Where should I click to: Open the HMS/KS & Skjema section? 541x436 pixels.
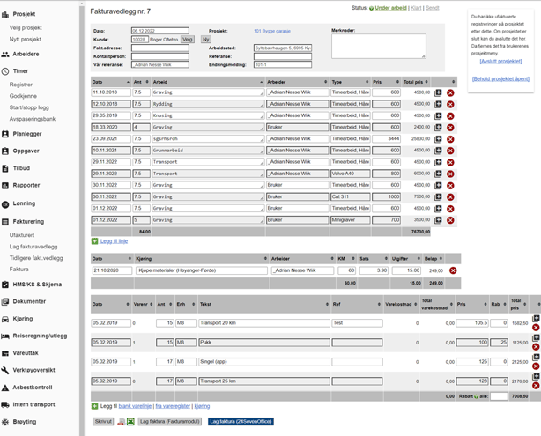click(37, 285)
